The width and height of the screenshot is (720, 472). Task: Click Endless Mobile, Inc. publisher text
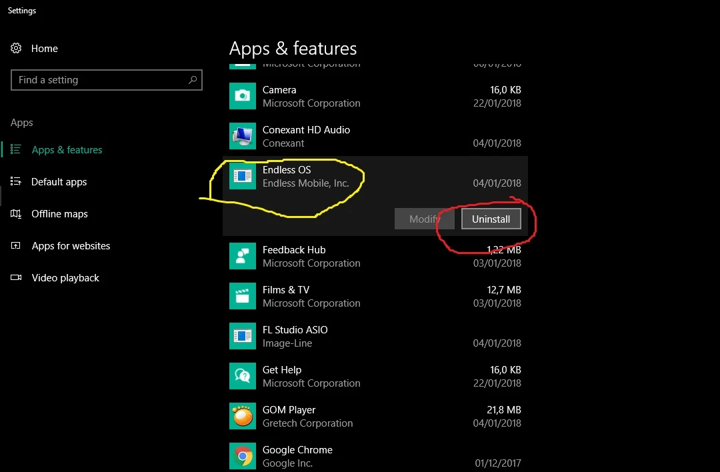(305, 183)
